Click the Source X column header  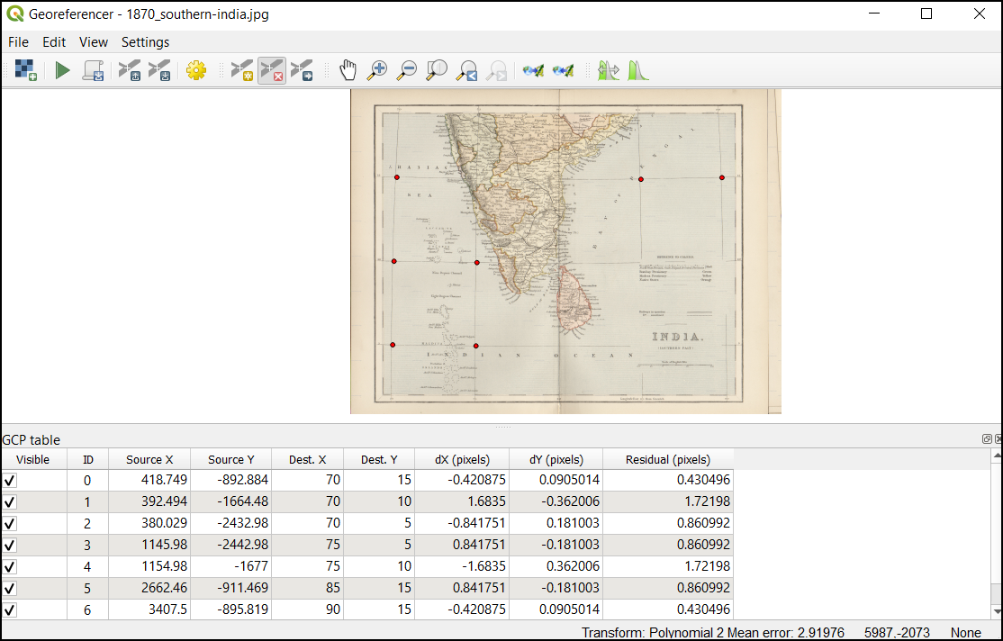(x=149, y=459)
